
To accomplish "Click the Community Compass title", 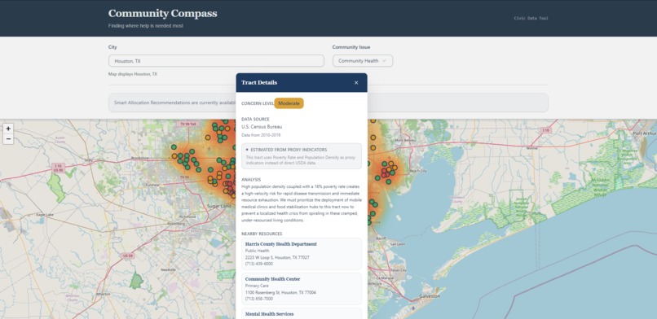I will pos(162,13).
